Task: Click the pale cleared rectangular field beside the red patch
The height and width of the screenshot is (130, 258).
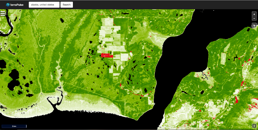Action: pos(124,57)
